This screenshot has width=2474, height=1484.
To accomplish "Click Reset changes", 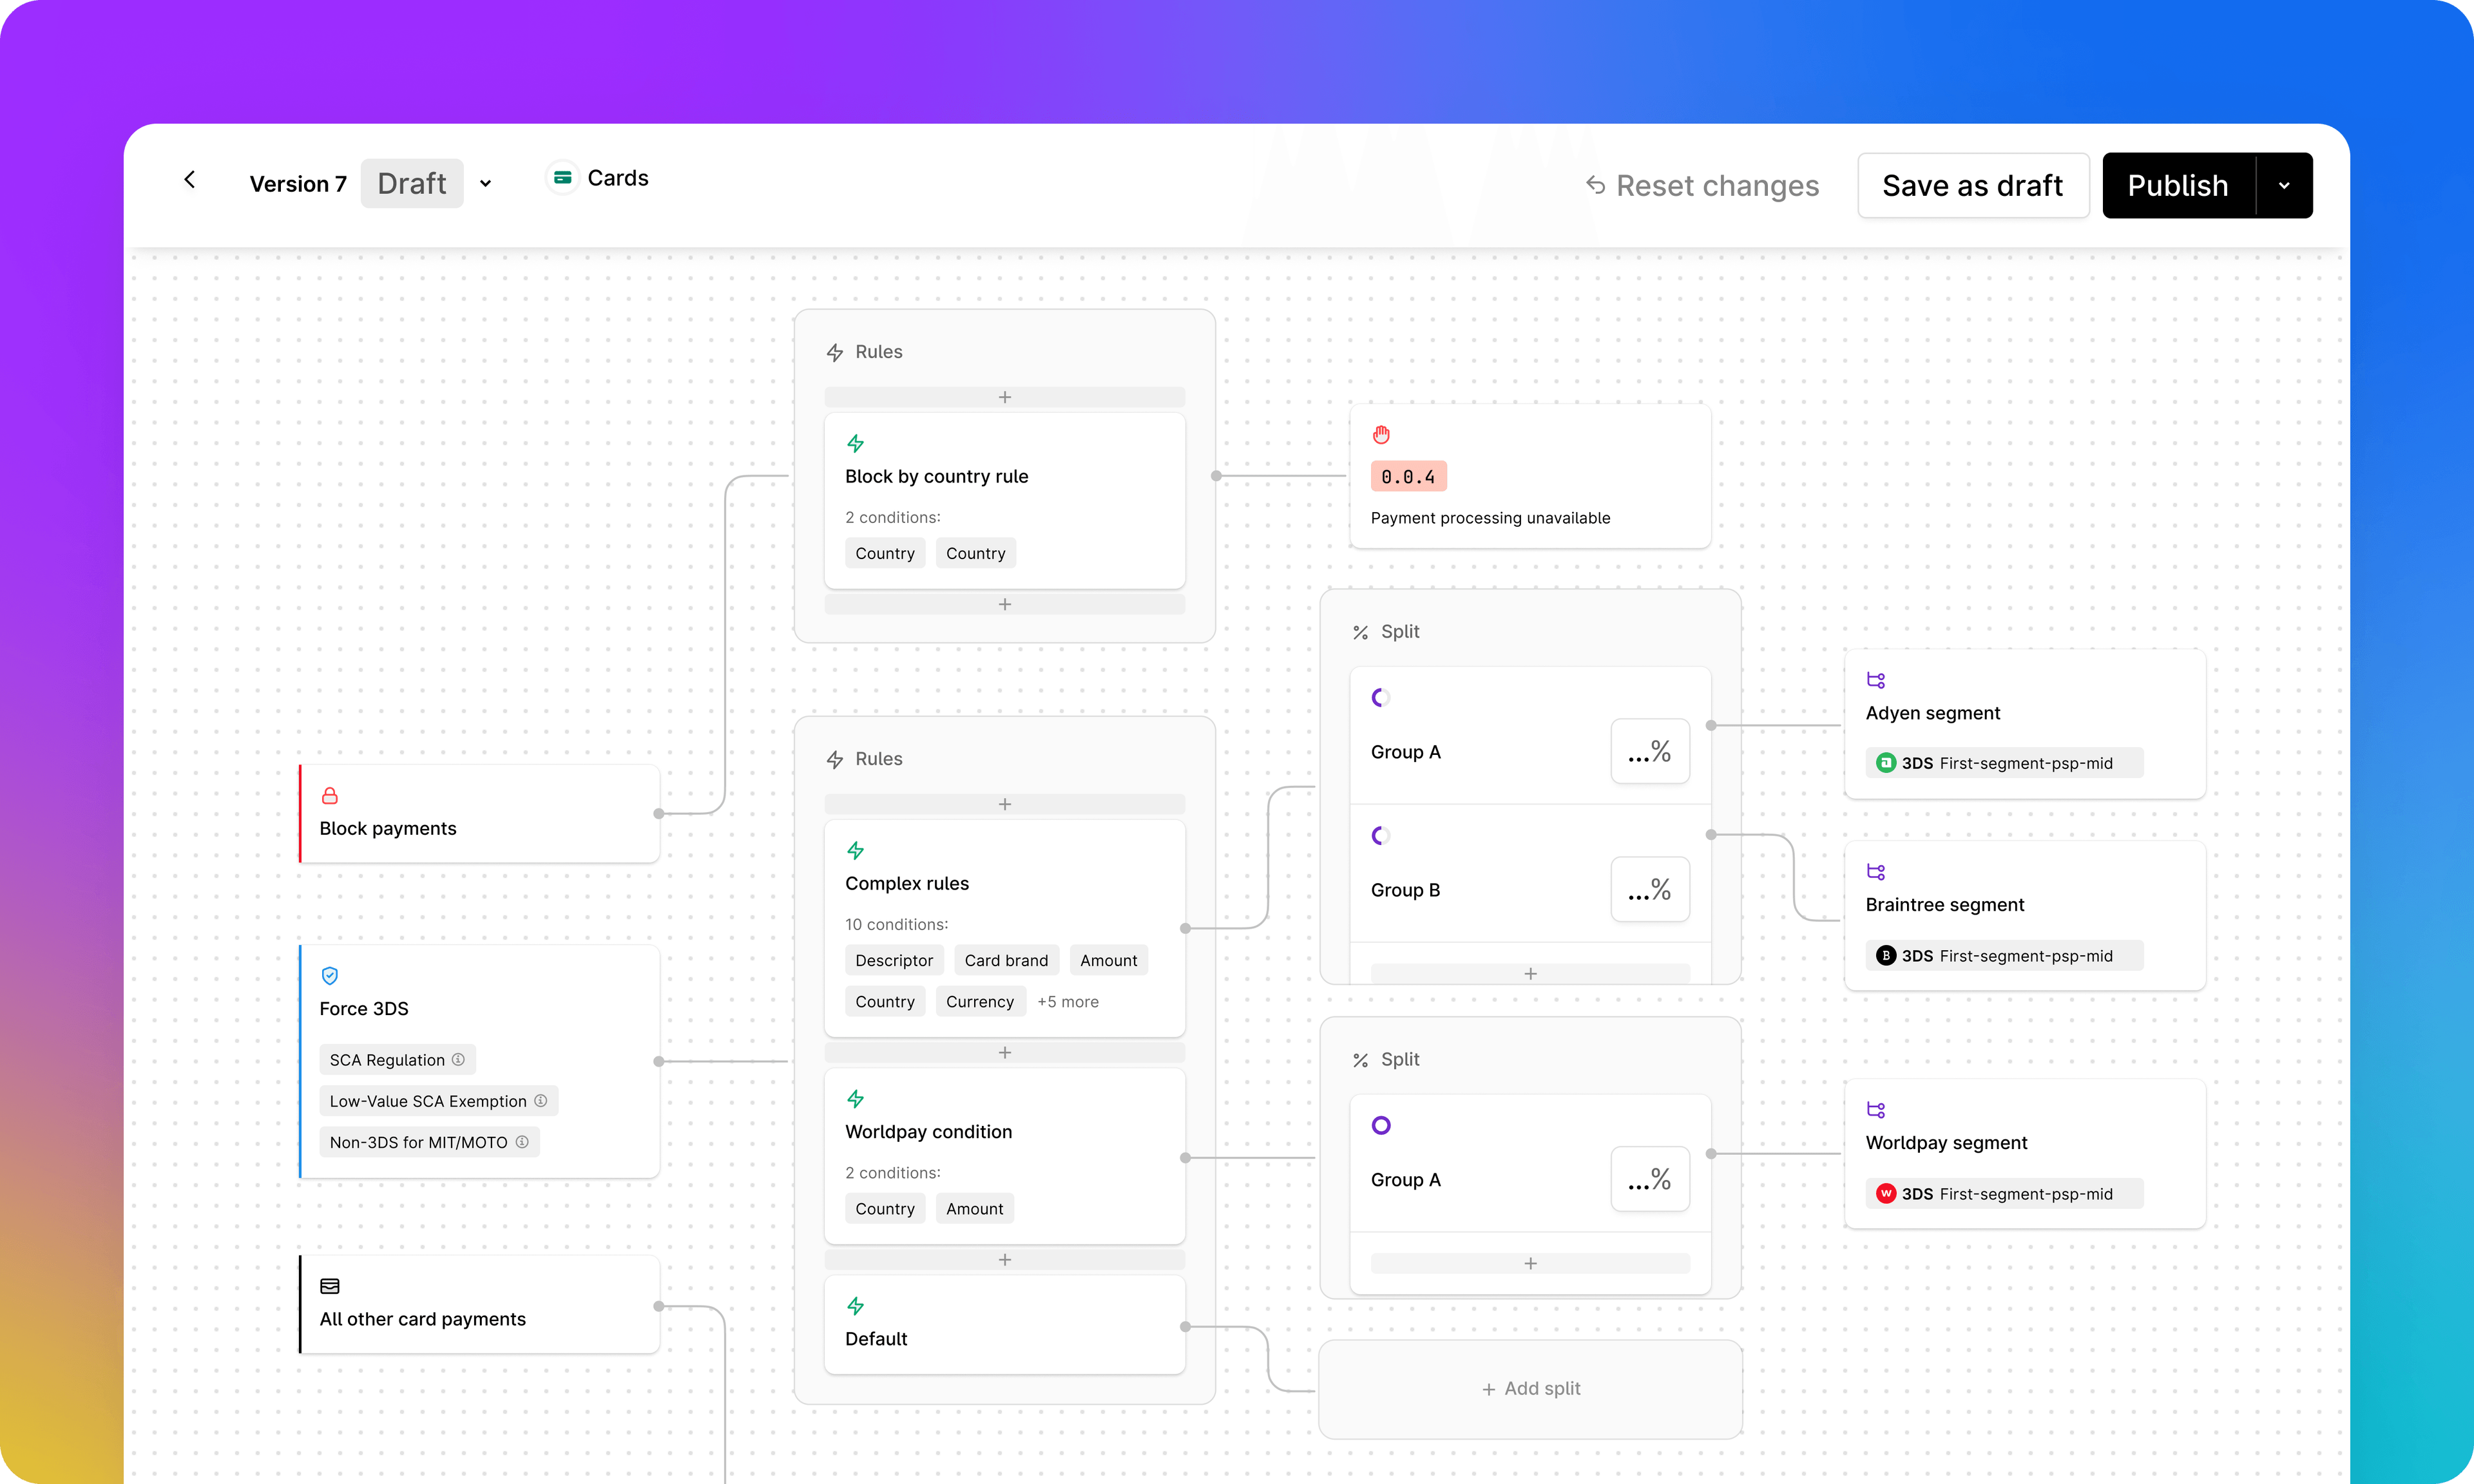I will pos(1701,185).
